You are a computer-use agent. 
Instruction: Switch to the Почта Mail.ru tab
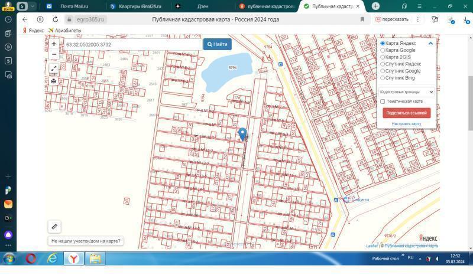(73, 6)
